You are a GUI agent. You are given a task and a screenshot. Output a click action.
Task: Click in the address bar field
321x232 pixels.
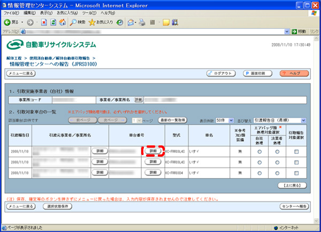[155, 32]
